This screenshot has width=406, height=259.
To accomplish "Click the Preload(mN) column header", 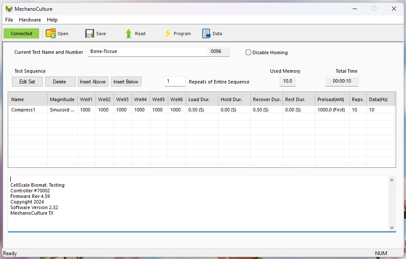I will [x=332, y=99].
